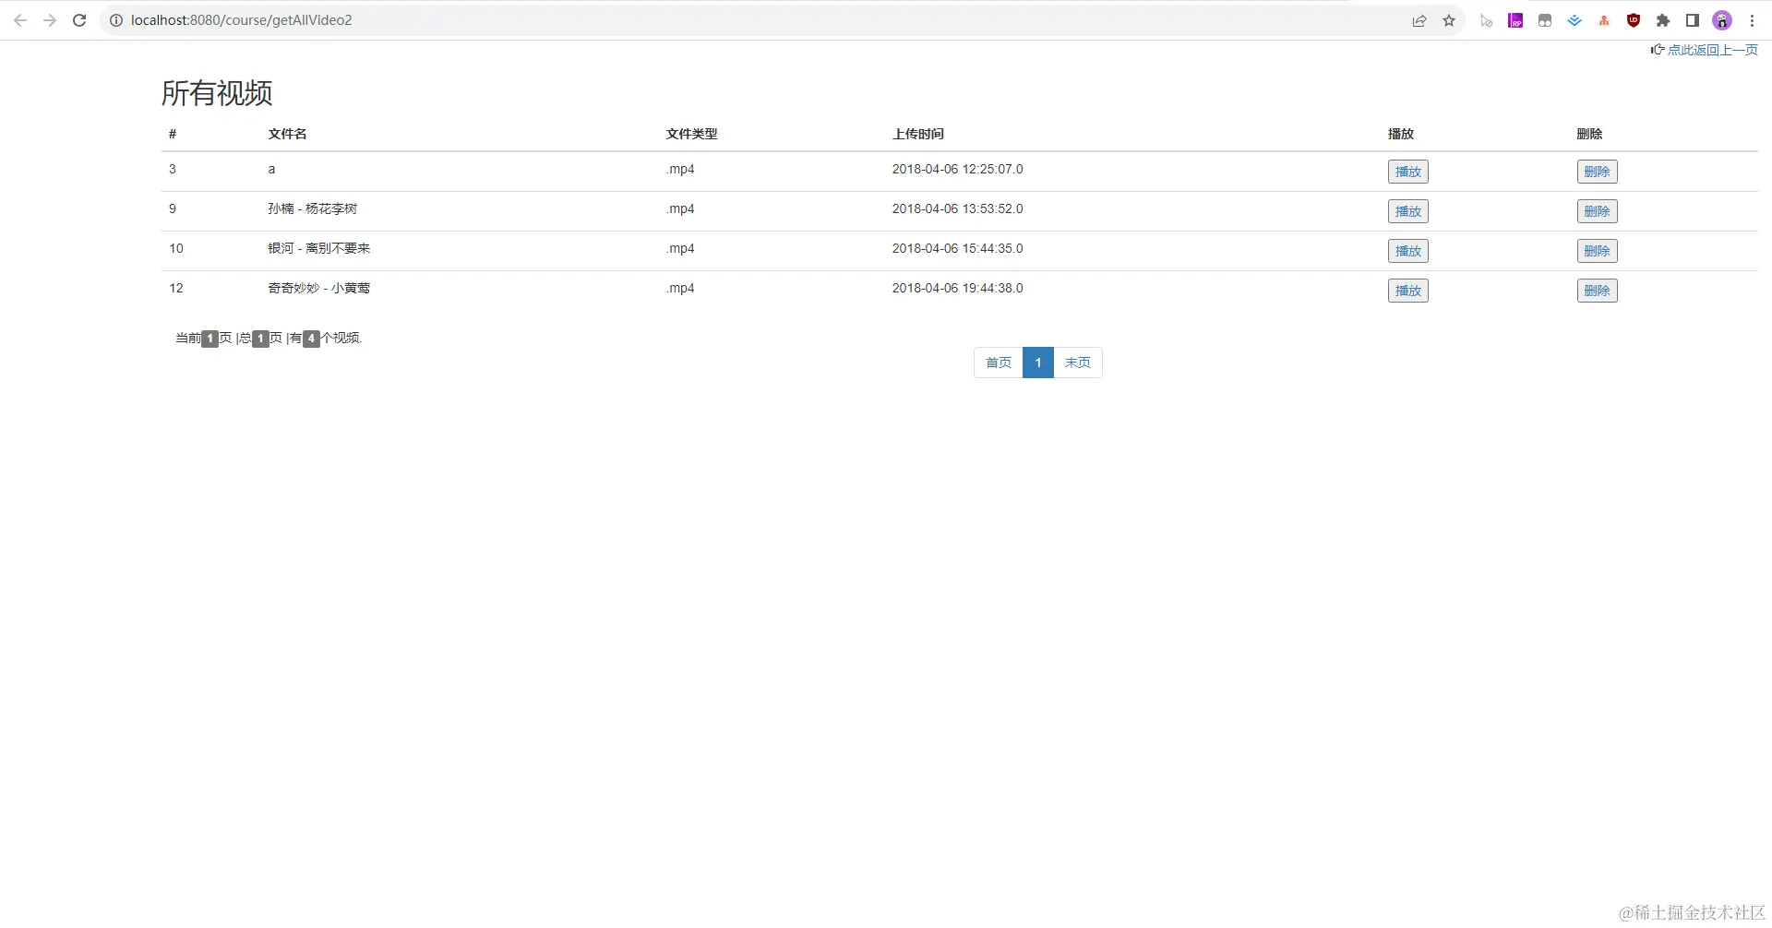Click the upload time 2018-04-06 19:44:38.0

pos(957,288)
